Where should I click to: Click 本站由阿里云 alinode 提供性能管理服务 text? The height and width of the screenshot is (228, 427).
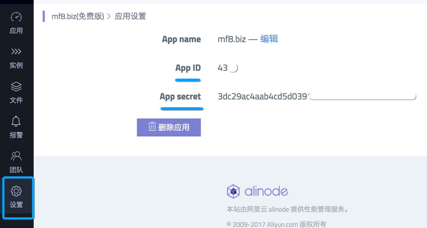point(288,209)
